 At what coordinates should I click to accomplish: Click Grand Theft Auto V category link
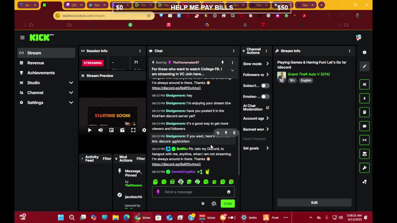click(309, 74)
